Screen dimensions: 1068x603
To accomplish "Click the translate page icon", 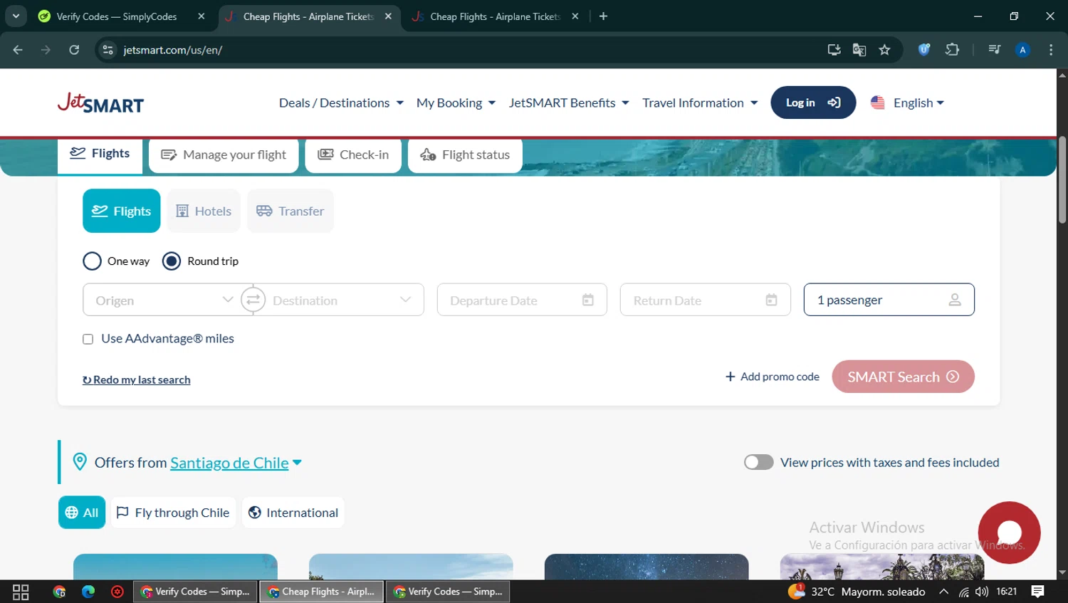I will (x=859, y=50).
